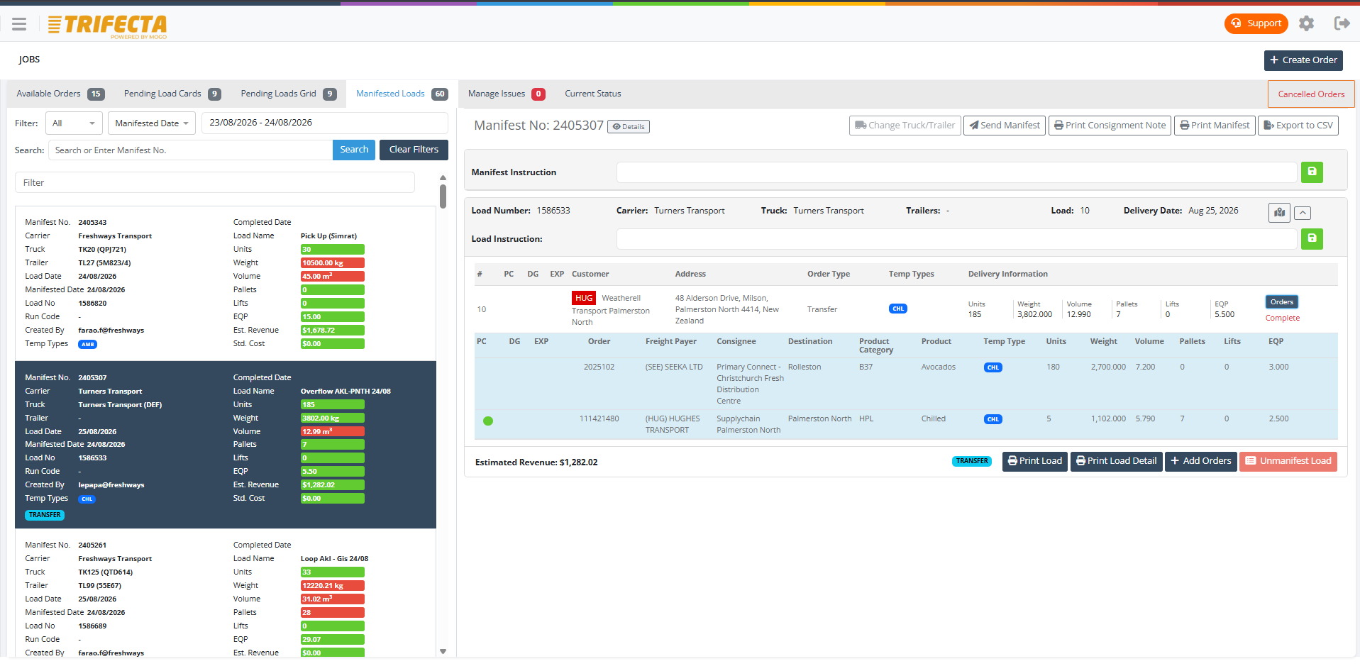Open the Cancelled Orders view

(x=1311, y=94)
